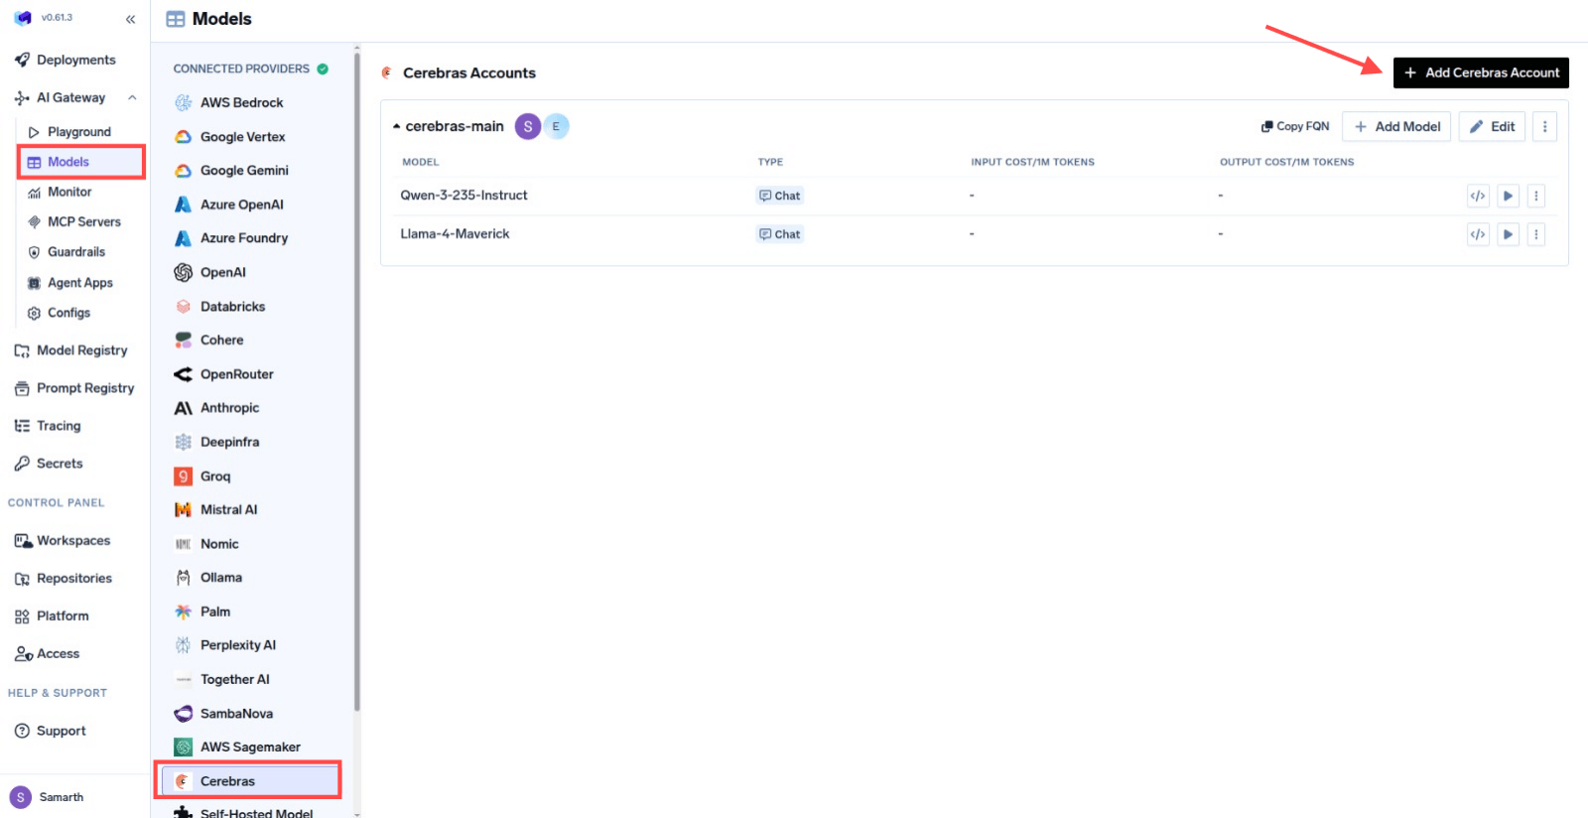Open Qwen-3-235-Instruct row options menu
1588x818 pixels.
pos(1536,196)
